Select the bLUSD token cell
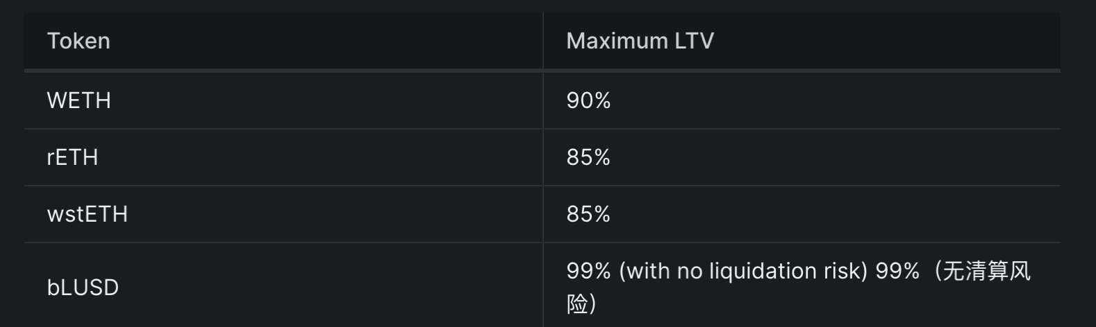The image size is (1096, 327). click(x=83, y=287)
